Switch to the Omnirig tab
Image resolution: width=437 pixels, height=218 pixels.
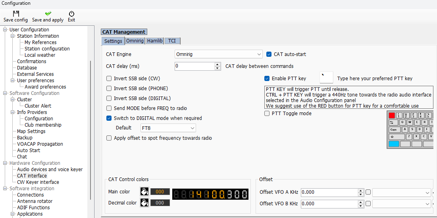click(135, 41)
